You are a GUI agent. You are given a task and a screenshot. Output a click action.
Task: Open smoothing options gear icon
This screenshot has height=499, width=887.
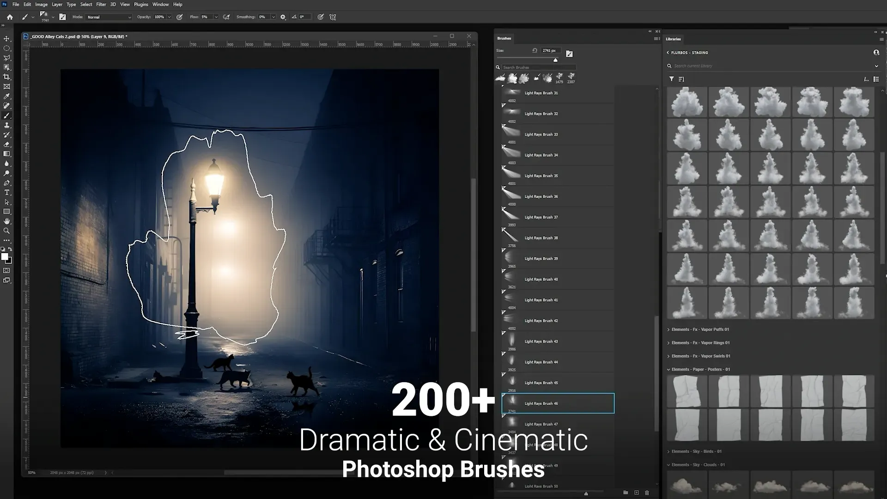[x=283, y=17]
